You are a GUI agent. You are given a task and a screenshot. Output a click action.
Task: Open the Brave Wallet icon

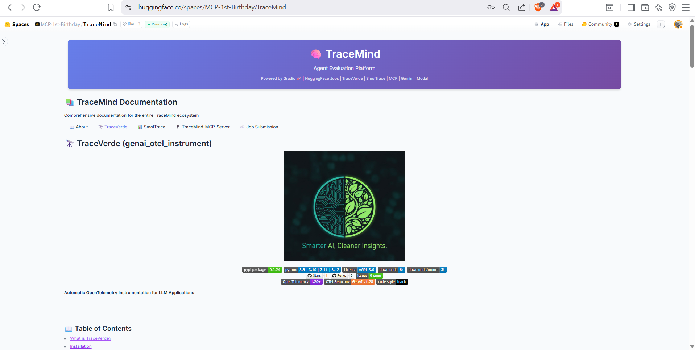tap(645, 7)
